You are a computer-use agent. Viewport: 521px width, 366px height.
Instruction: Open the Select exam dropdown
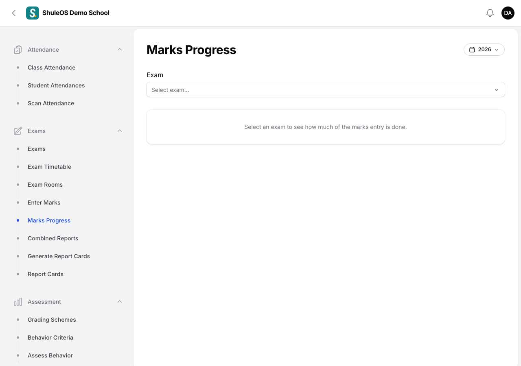(326, 89)
